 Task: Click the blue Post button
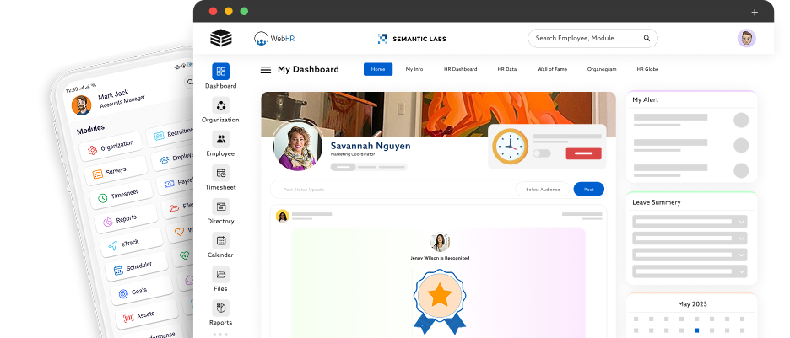coord(588,189)
